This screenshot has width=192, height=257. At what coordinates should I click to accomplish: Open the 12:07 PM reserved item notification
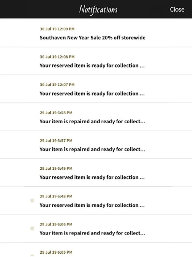(x=92, y=93)
